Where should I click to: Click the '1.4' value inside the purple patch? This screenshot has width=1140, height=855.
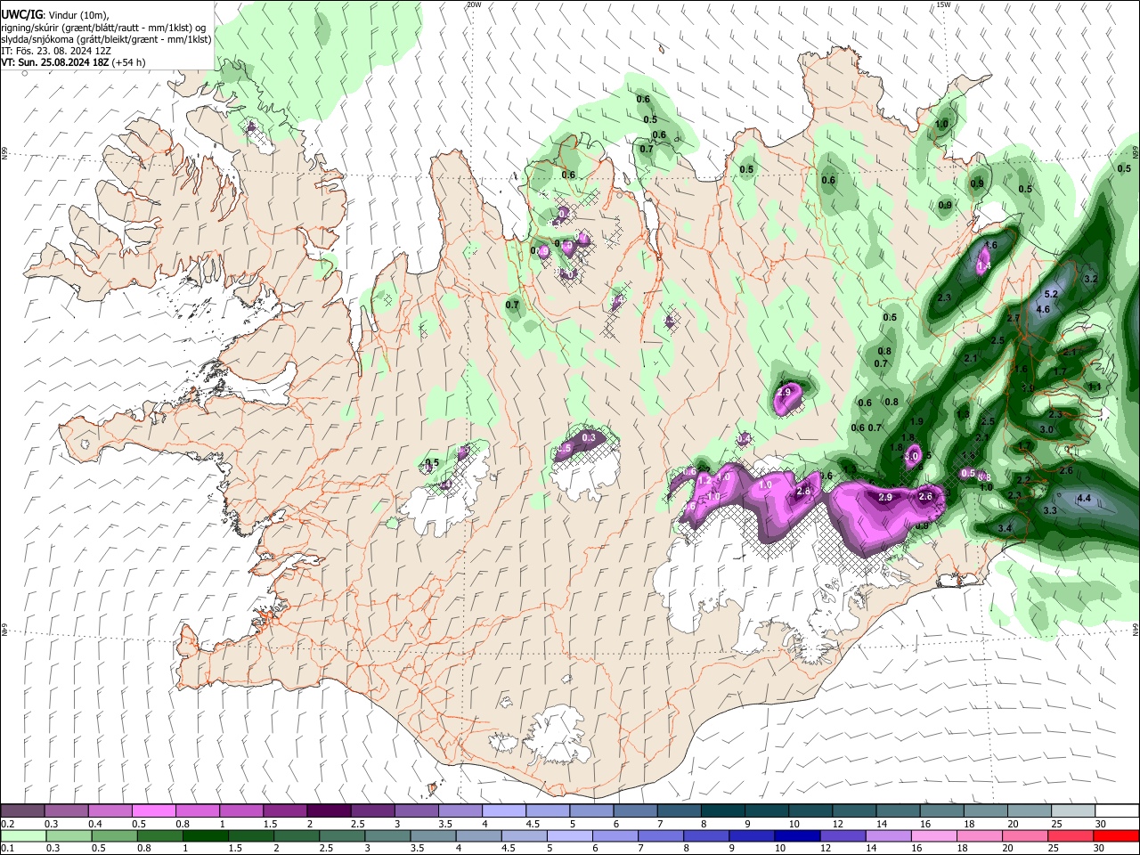click(x=984, y=266)
